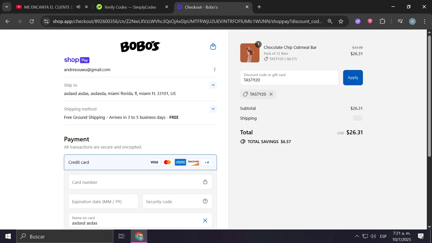Open the Extensions puzzle menu
Image resolution: width=432 pixels, height=243 pixels.
coord(382,21)
